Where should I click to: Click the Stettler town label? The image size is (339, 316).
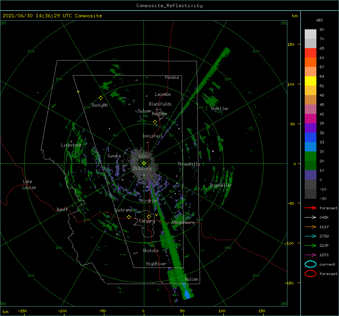click(220, 109)
